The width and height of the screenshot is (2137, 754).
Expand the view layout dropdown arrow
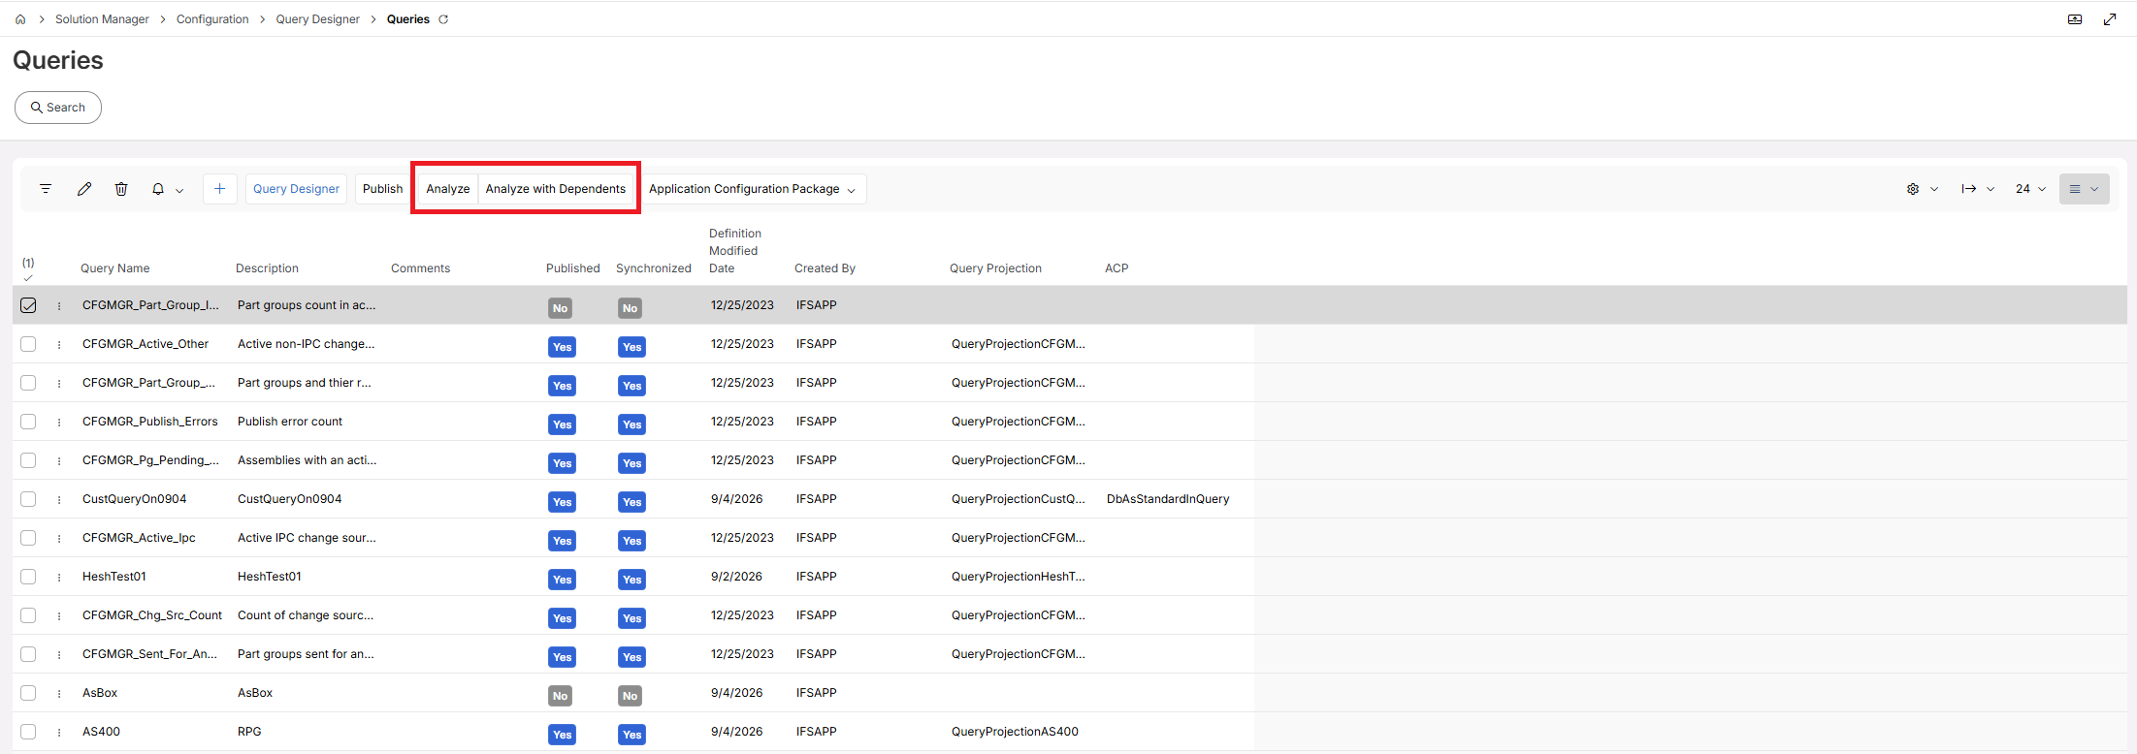click(2094, 189)
